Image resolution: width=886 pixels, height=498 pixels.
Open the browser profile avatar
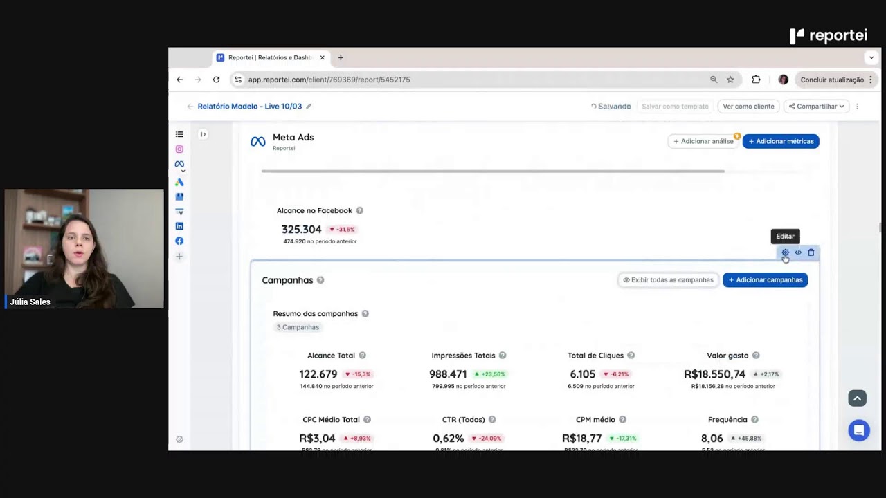(x=784, y=80)
